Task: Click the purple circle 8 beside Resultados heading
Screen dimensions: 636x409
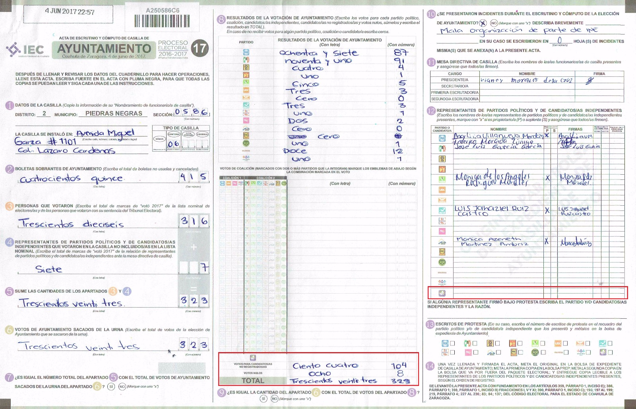Action: tap(221, 19)
